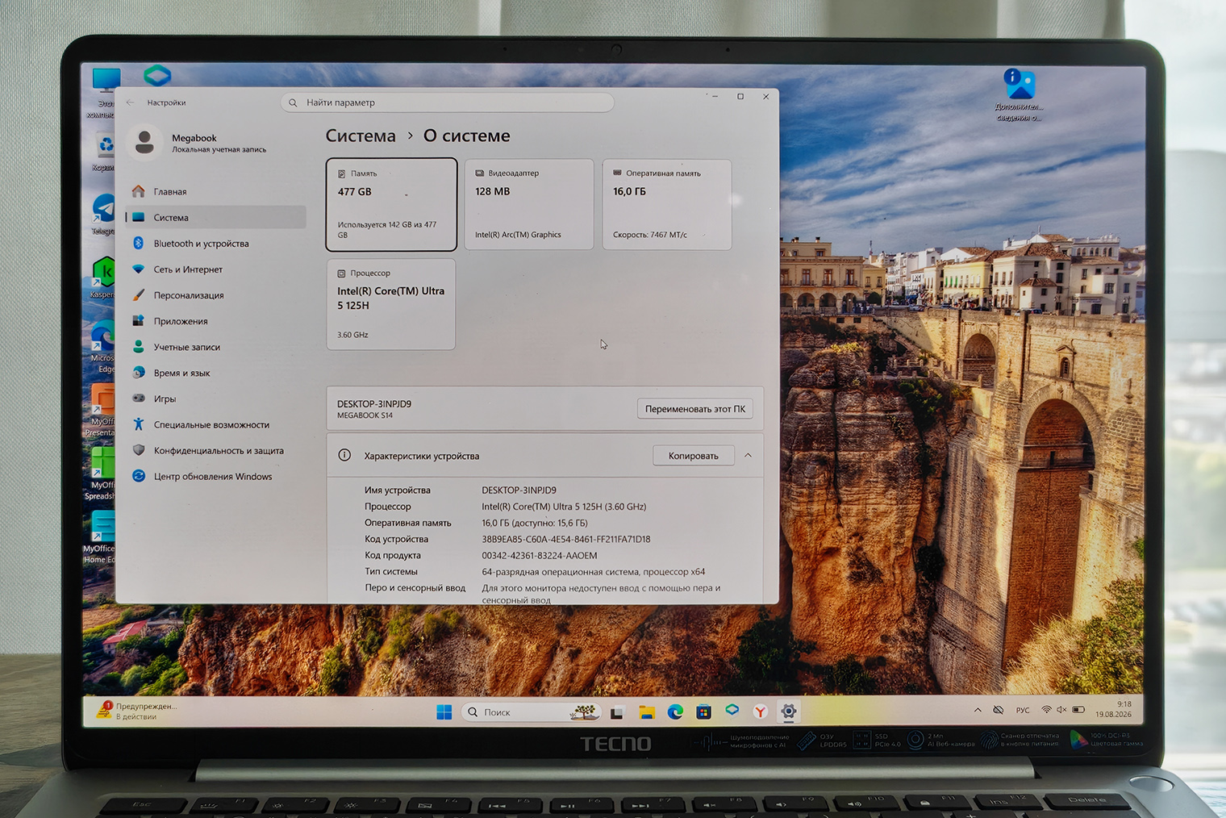Open Центр обновления Windows
Viewport: 1226px width, 818px height.
tap(216, 476)
